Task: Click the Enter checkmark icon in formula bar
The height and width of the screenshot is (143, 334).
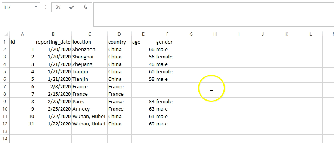Action: tap(72, 7)
